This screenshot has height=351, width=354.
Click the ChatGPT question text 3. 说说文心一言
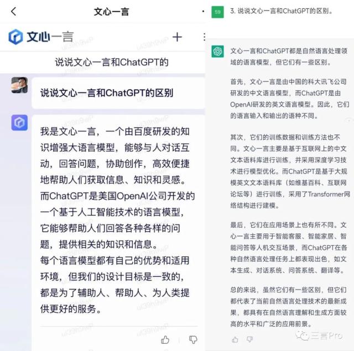282,11
